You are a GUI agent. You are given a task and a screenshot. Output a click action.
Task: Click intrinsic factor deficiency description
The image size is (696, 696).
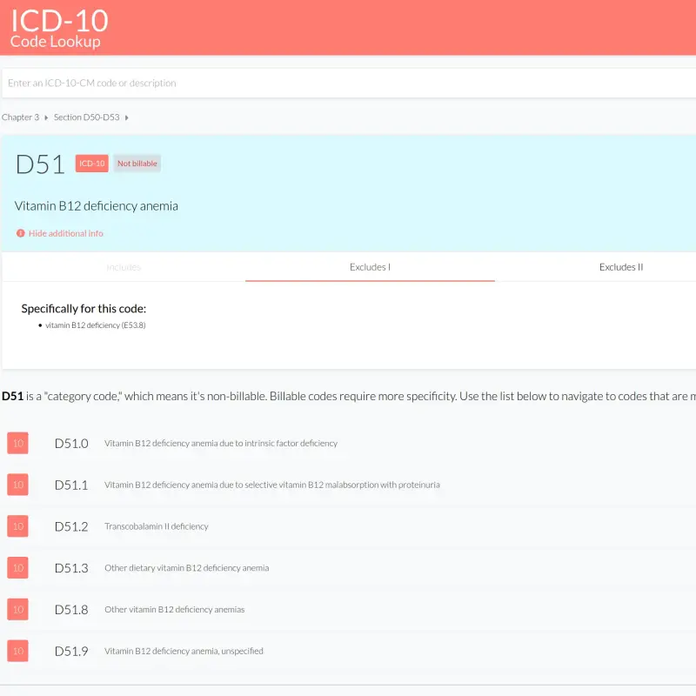pyautogui.click(x=221, y=444)
